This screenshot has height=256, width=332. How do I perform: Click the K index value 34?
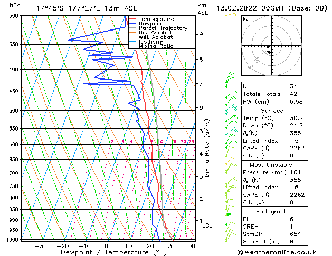click(x=293, y=86)
